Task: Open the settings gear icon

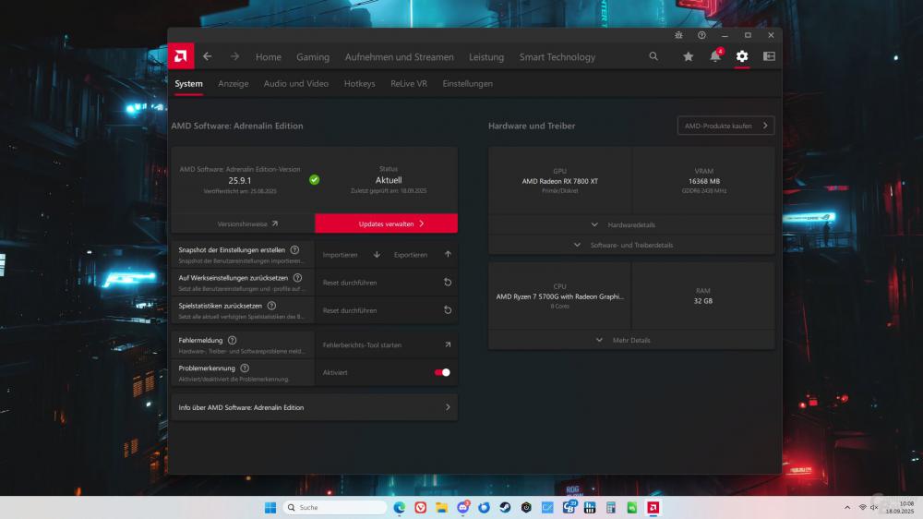Action: pos(742,56)
